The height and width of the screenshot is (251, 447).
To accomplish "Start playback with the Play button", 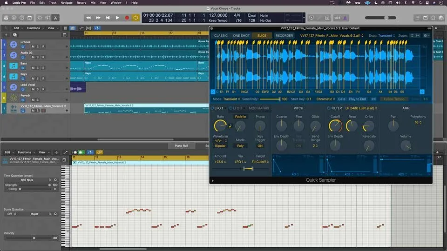I will 117,18.
